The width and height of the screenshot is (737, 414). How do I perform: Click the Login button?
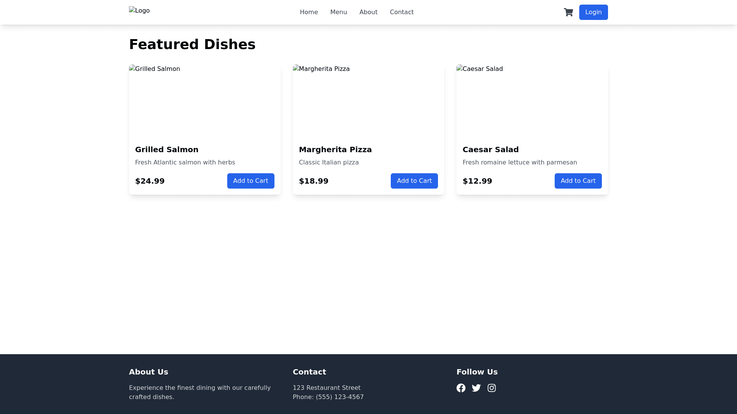click(x=593, y=12)
